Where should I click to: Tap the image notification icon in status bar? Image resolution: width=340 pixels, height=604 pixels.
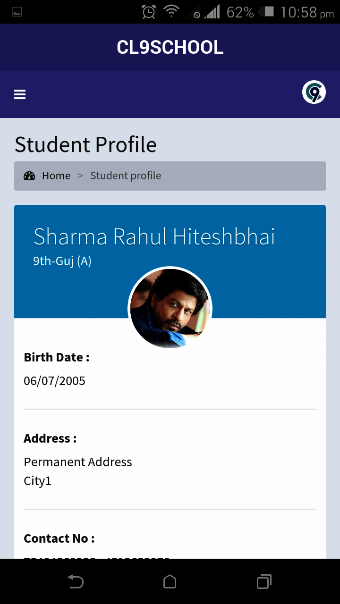click(x=17, y=12)
